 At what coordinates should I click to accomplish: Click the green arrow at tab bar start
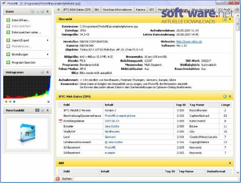tap(58, 10)
